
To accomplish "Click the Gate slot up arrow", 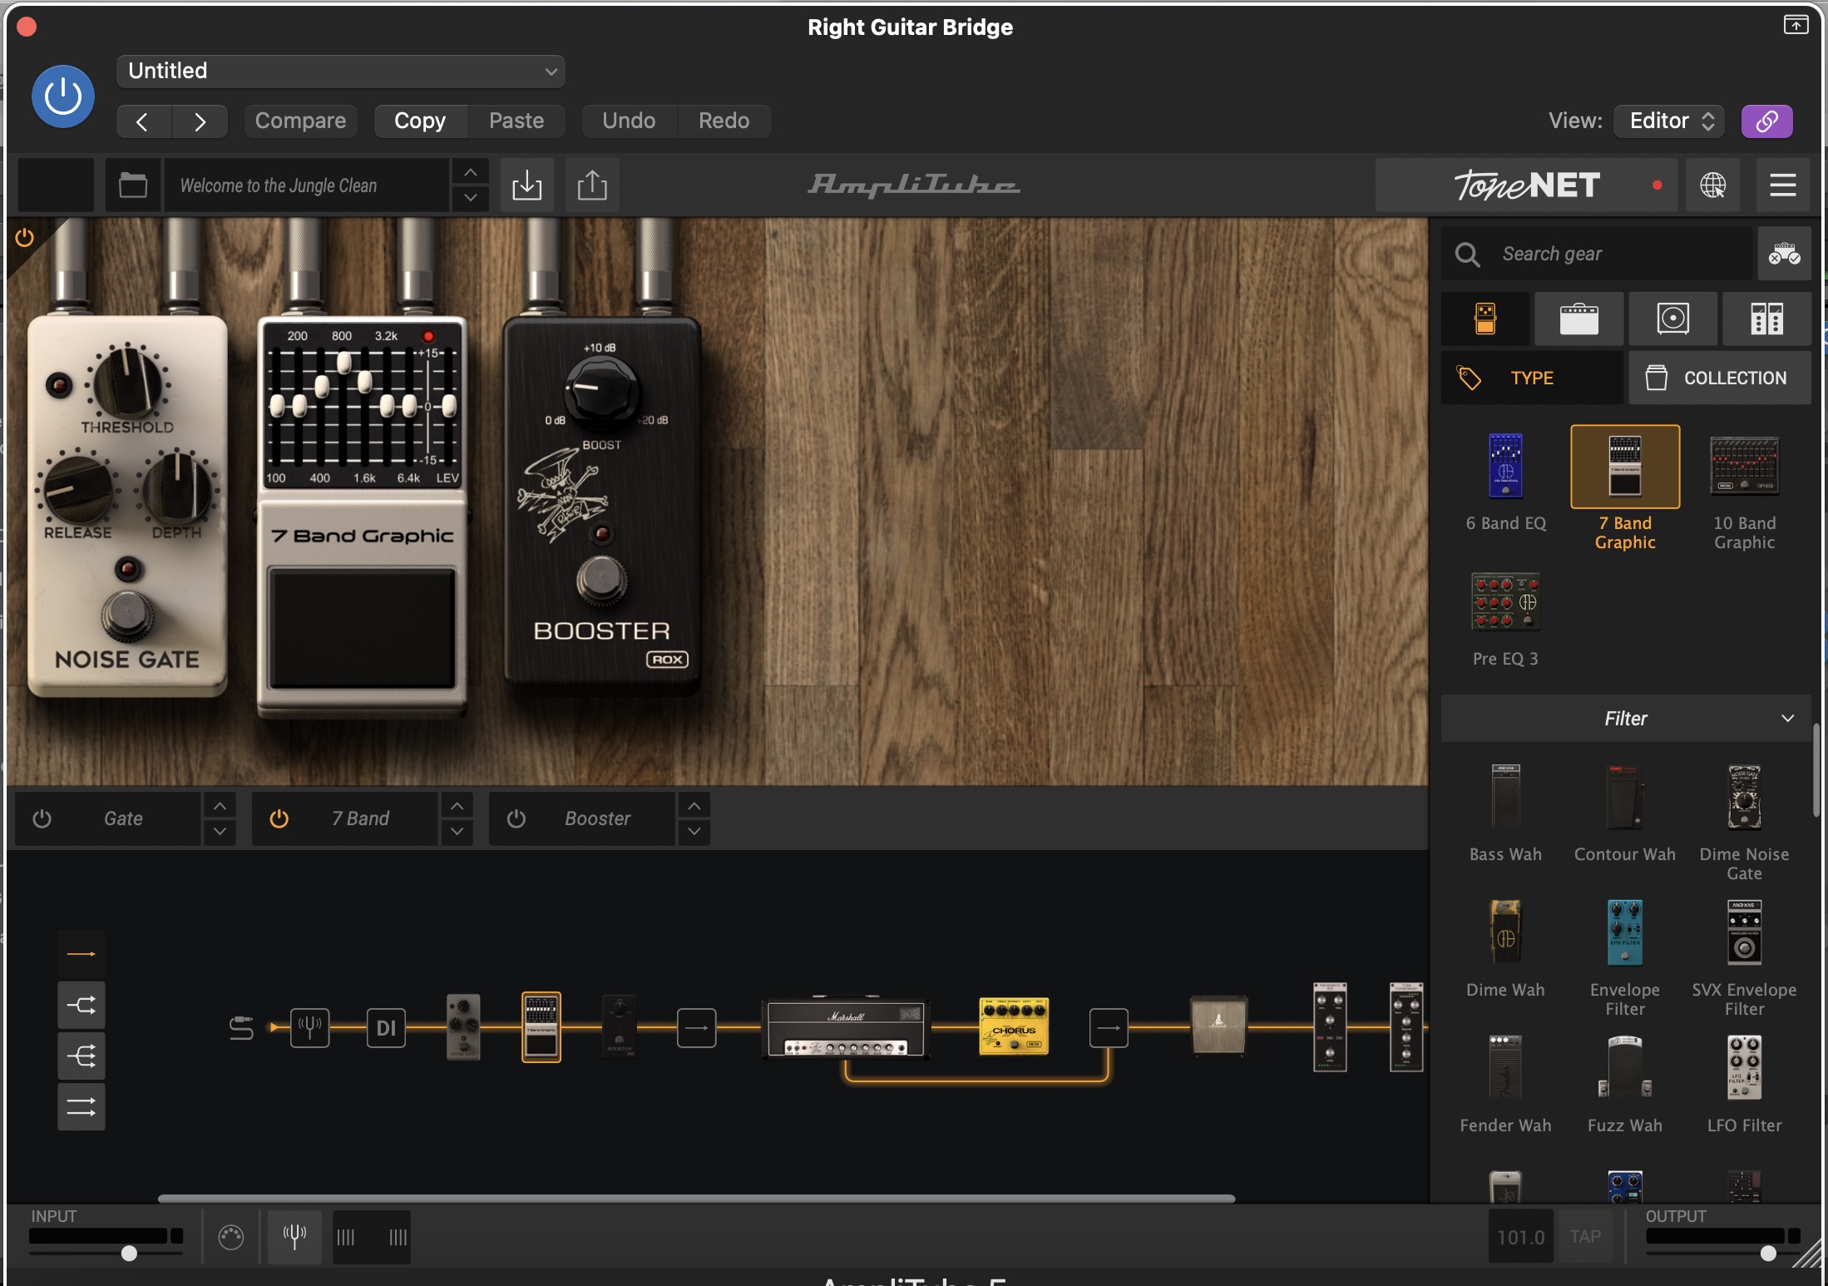I will (220, 806).
